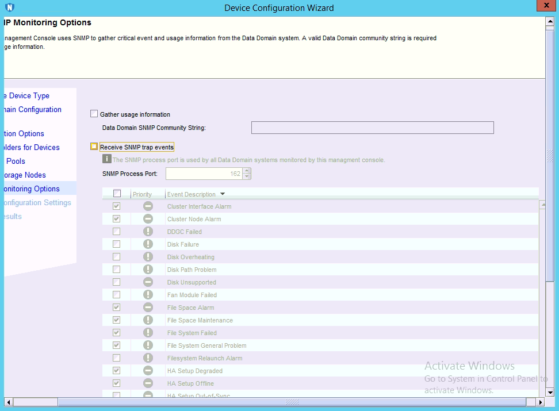
Task: Select the Monitoring Options step in sidebar
Action: tap(31, 189)
